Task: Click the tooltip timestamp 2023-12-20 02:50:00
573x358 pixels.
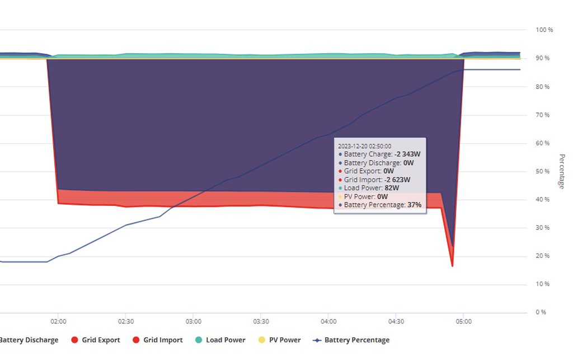Action: click(x=364, y=145)
